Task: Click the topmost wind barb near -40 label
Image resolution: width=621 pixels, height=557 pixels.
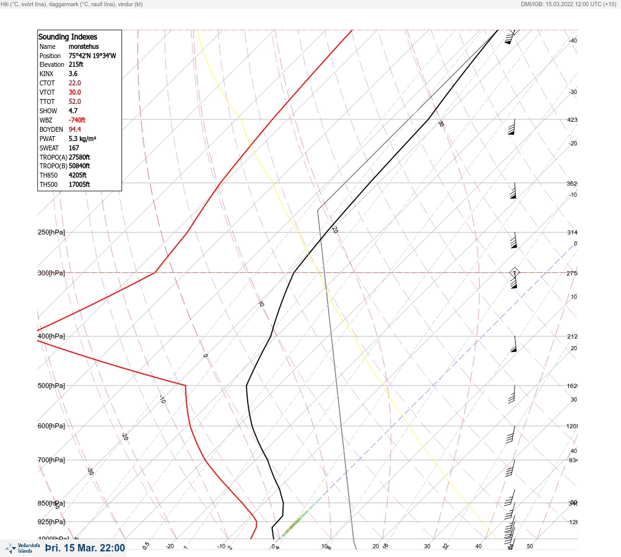Action: (x=511, y=37)
